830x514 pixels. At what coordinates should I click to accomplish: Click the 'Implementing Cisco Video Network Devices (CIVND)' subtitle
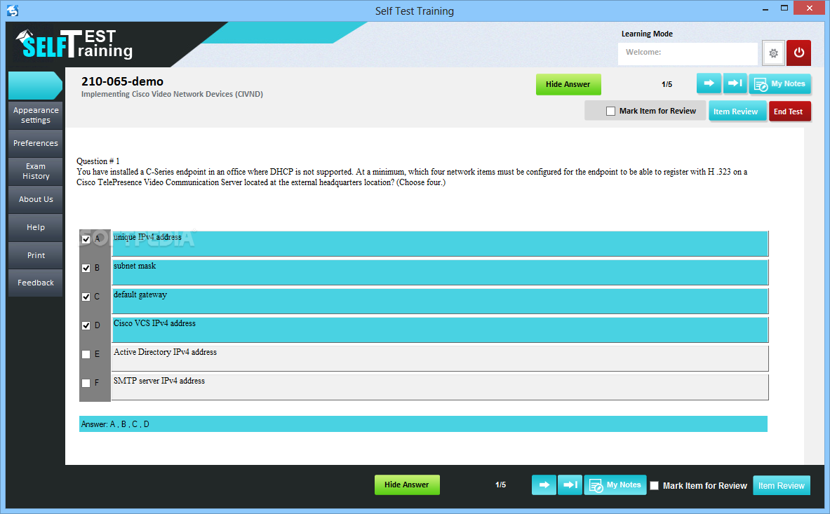[x=172, y=94]
